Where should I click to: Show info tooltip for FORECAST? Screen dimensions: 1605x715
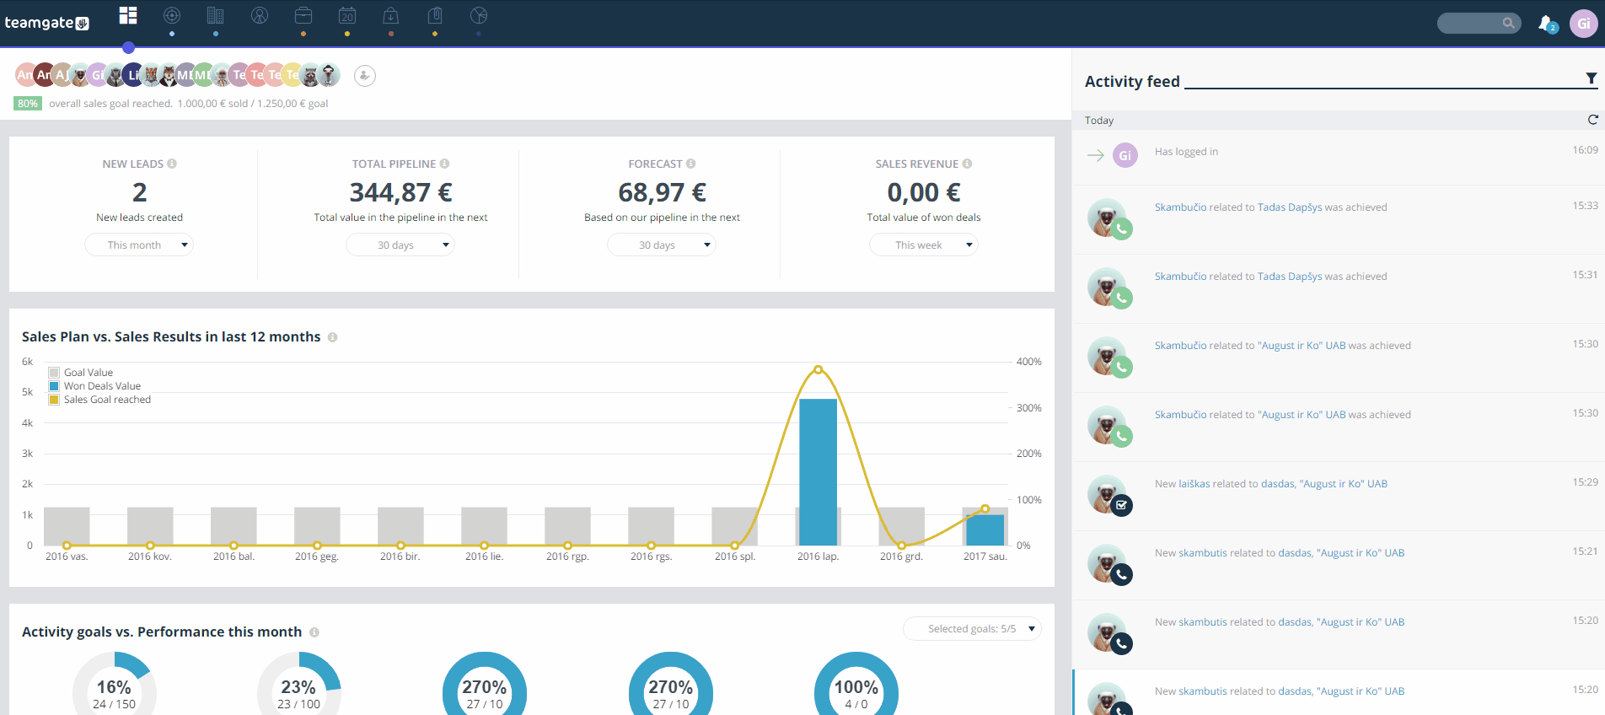coord(690,164)
